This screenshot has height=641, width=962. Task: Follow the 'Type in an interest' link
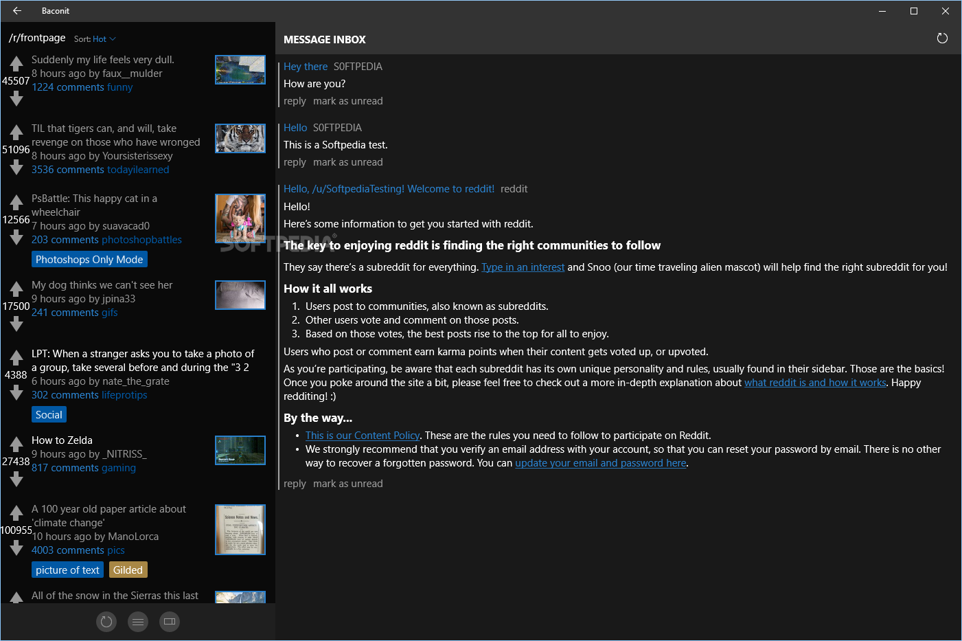[523, 267]
